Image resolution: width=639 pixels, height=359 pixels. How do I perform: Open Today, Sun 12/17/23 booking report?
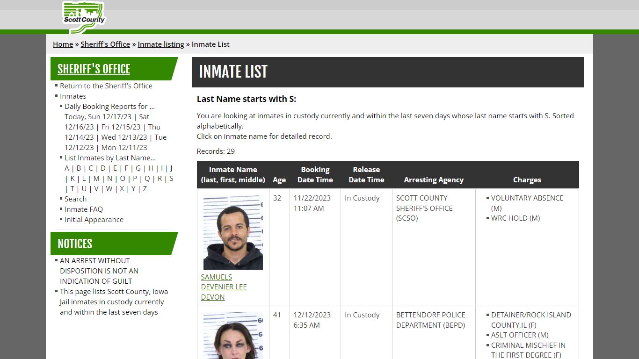pos(98,116)
